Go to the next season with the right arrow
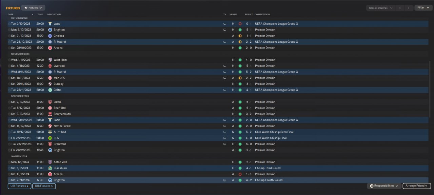Viewport: 434px width, 195px height. (x=409, y=8)
